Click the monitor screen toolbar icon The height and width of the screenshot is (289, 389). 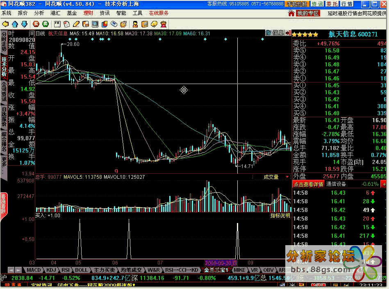coord(95,24)
